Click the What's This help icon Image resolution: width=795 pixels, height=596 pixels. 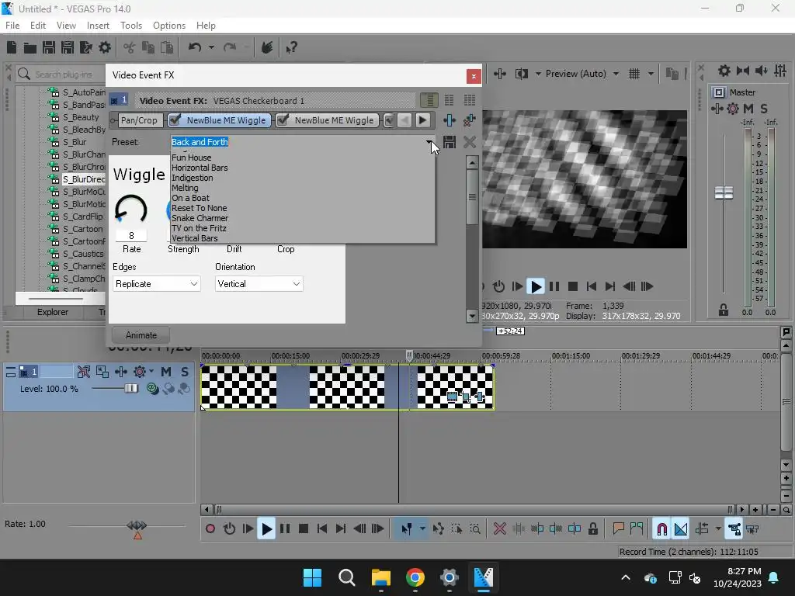[291, 47]
